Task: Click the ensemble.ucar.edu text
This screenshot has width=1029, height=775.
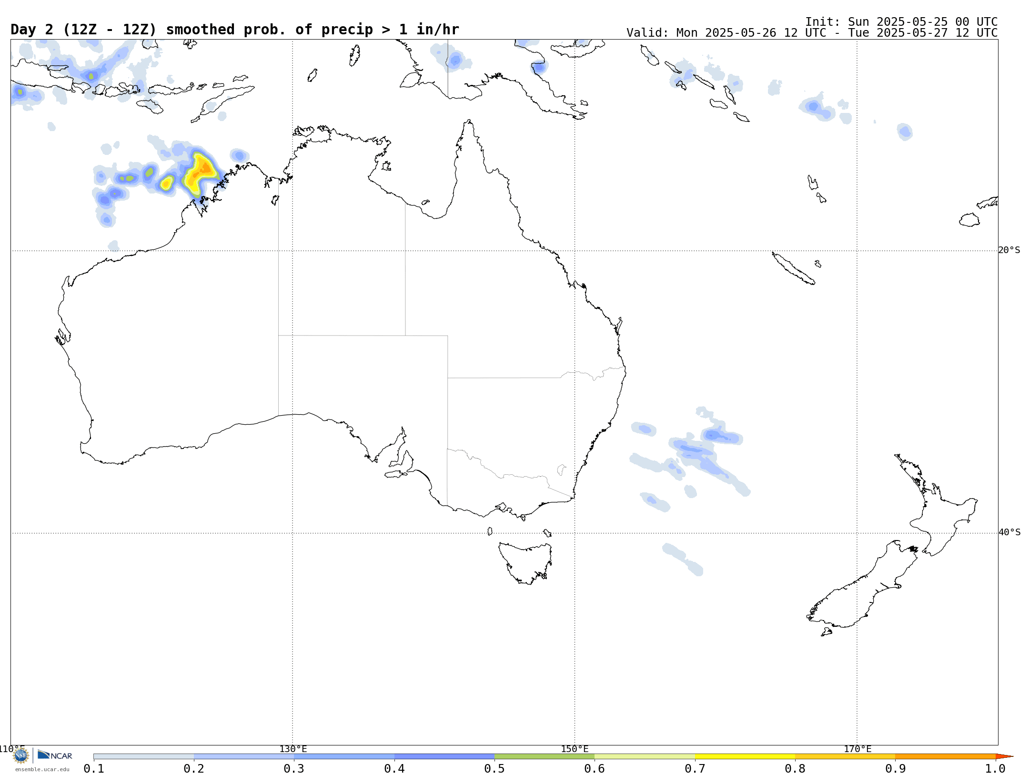Action: [42, 769]
